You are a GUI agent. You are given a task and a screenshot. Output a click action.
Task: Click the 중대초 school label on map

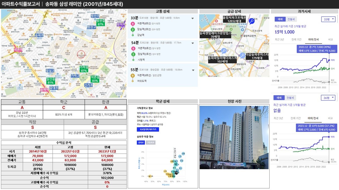coord(54,88)
